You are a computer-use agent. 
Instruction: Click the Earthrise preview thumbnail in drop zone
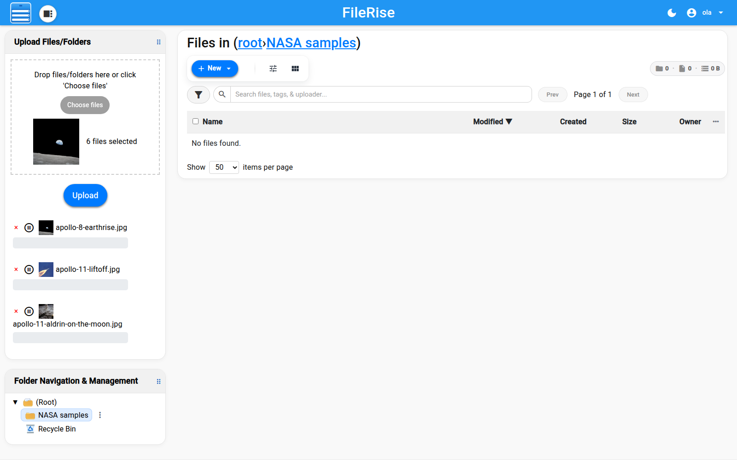click(x=56, y=142)
